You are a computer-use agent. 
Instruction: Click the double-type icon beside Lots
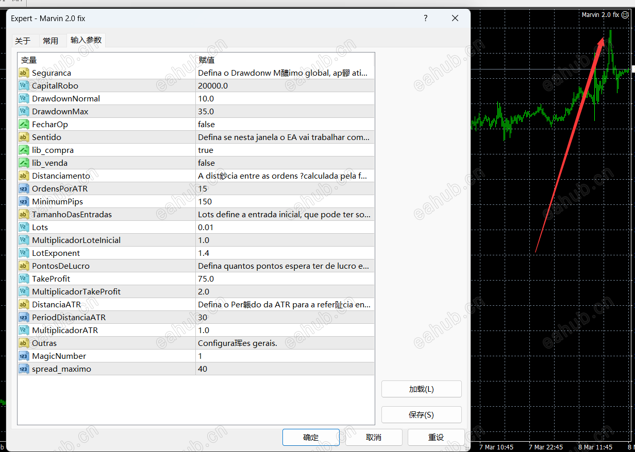[24, 228]
